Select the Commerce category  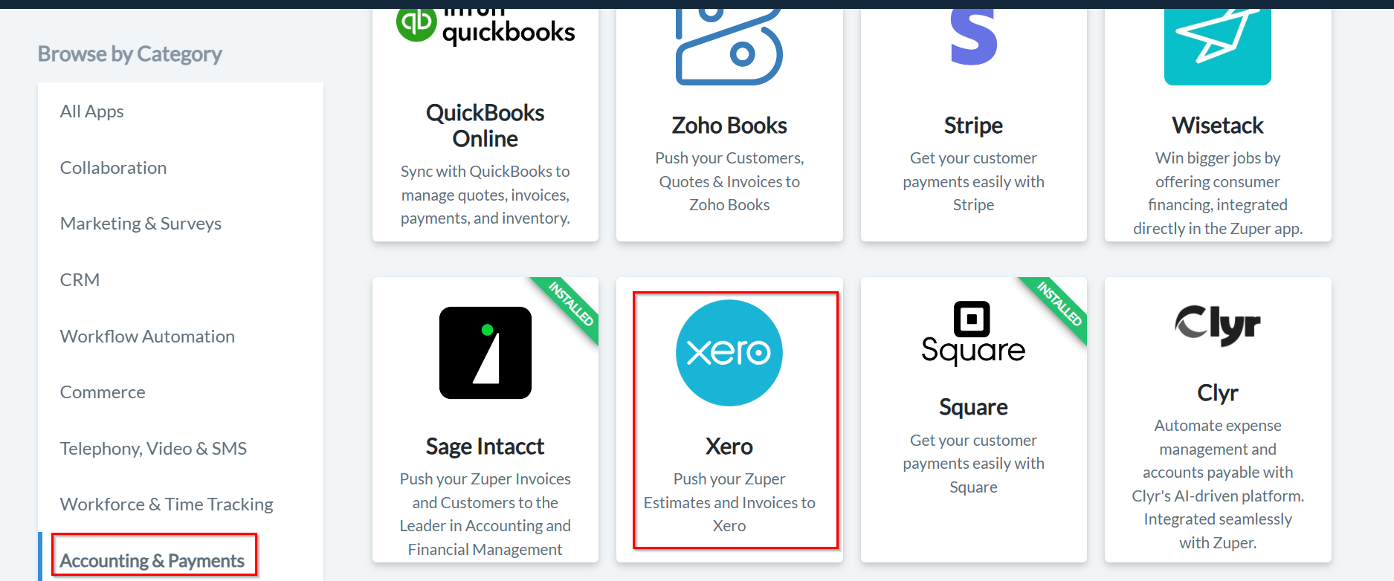coord(103,392)
